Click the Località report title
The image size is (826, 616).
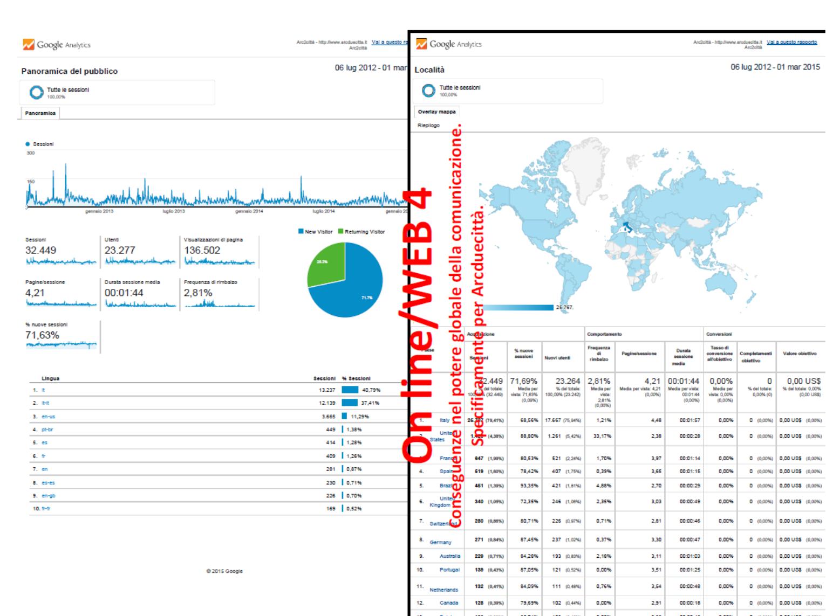(x=429, y=70)
